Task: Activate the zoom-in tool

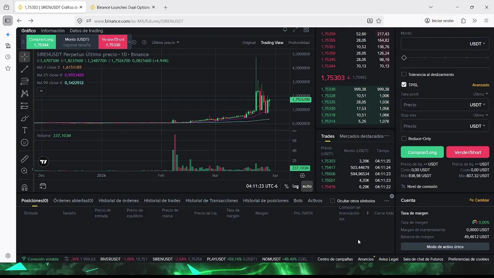Action: tap(24, 171)
